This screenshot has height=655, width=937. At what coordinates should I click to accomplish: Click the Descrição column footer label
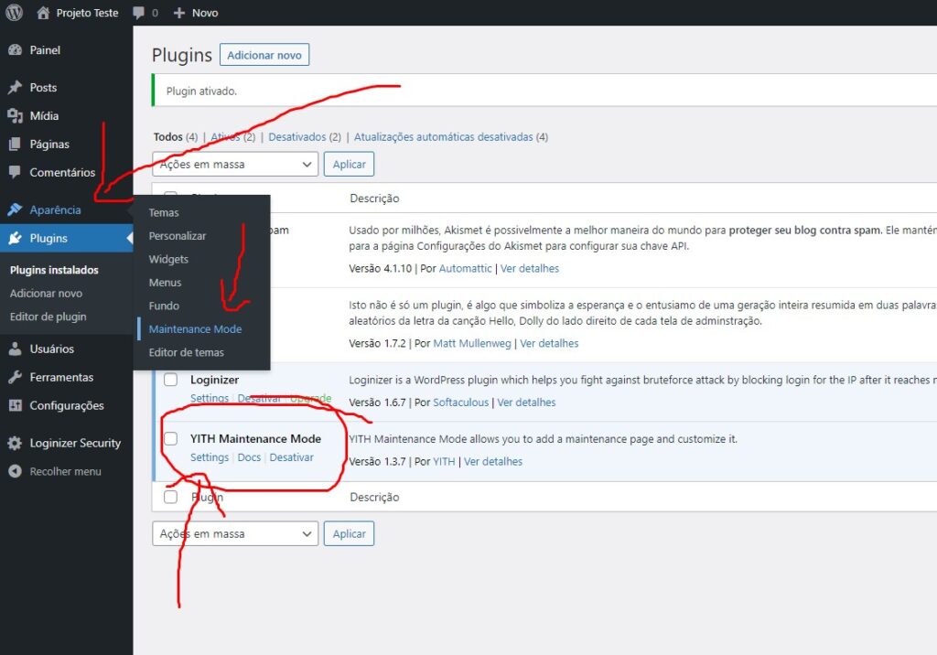[x=374, y=498]
